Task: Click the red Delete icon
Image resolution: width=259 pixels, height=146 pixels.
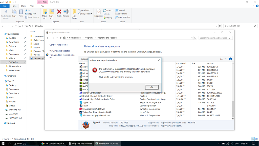Action: tap(59, 12)
